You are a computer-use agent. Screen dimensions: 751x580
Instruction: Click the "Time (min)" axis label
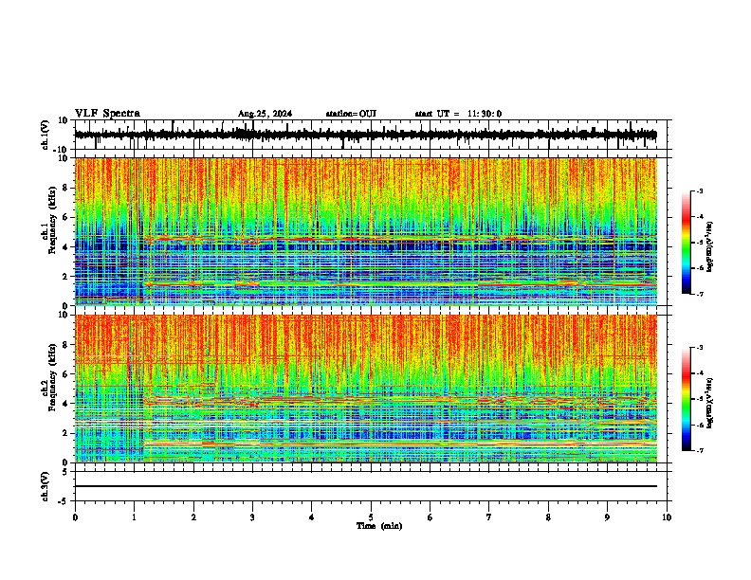(379, 526)
